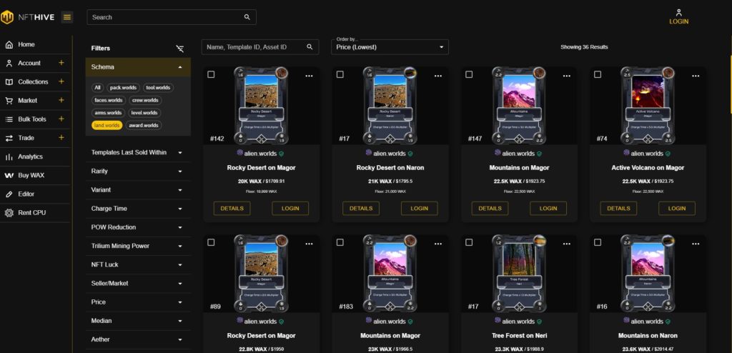Click the Rent CPU chip icon

pos(9,213)
